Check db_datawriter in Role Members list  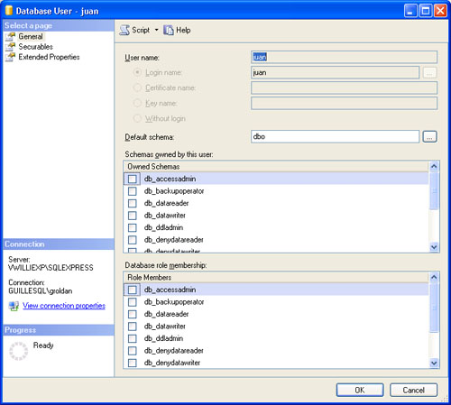(x=132, y=327)
